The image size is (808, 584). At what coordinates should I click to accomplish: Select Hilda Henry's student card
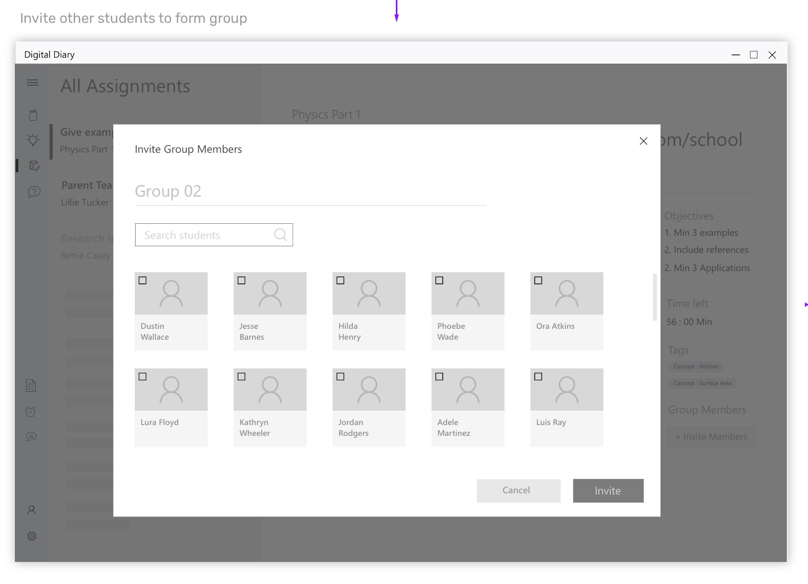point(369,311)
